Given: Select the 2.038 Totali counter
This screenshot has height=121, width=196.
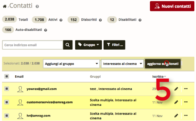Looking at the screenshot, I should [9, 19].
